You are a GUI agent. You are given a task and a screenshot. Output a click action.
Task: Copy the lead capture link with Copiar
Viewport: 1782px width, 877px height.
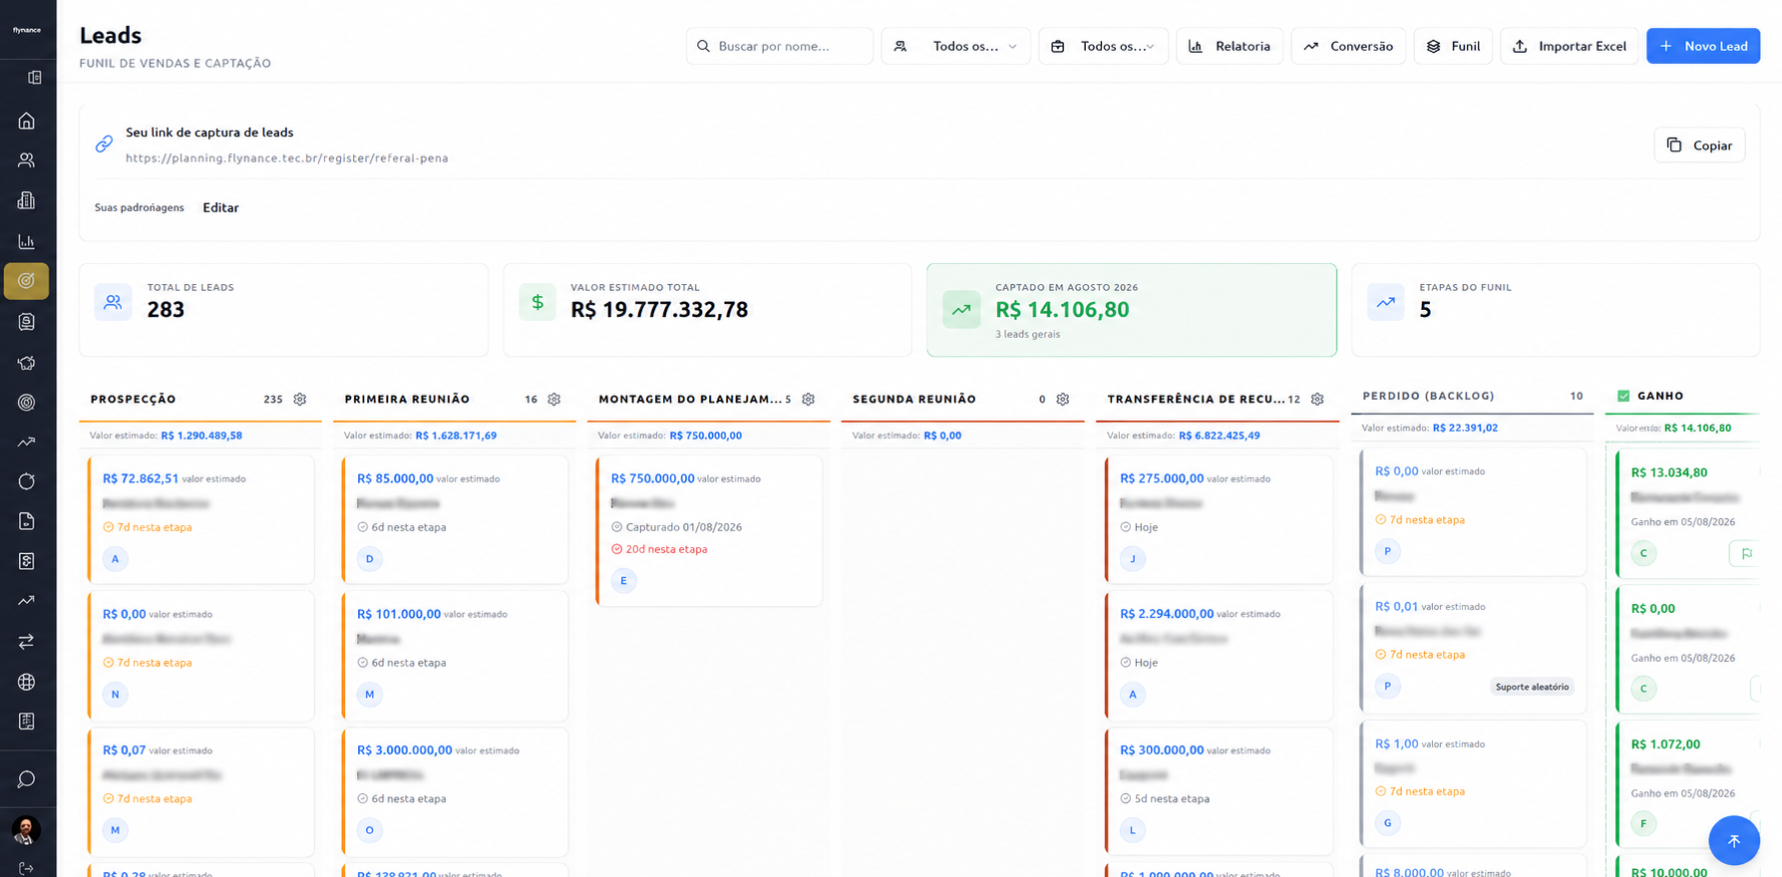click(1700, 145)
